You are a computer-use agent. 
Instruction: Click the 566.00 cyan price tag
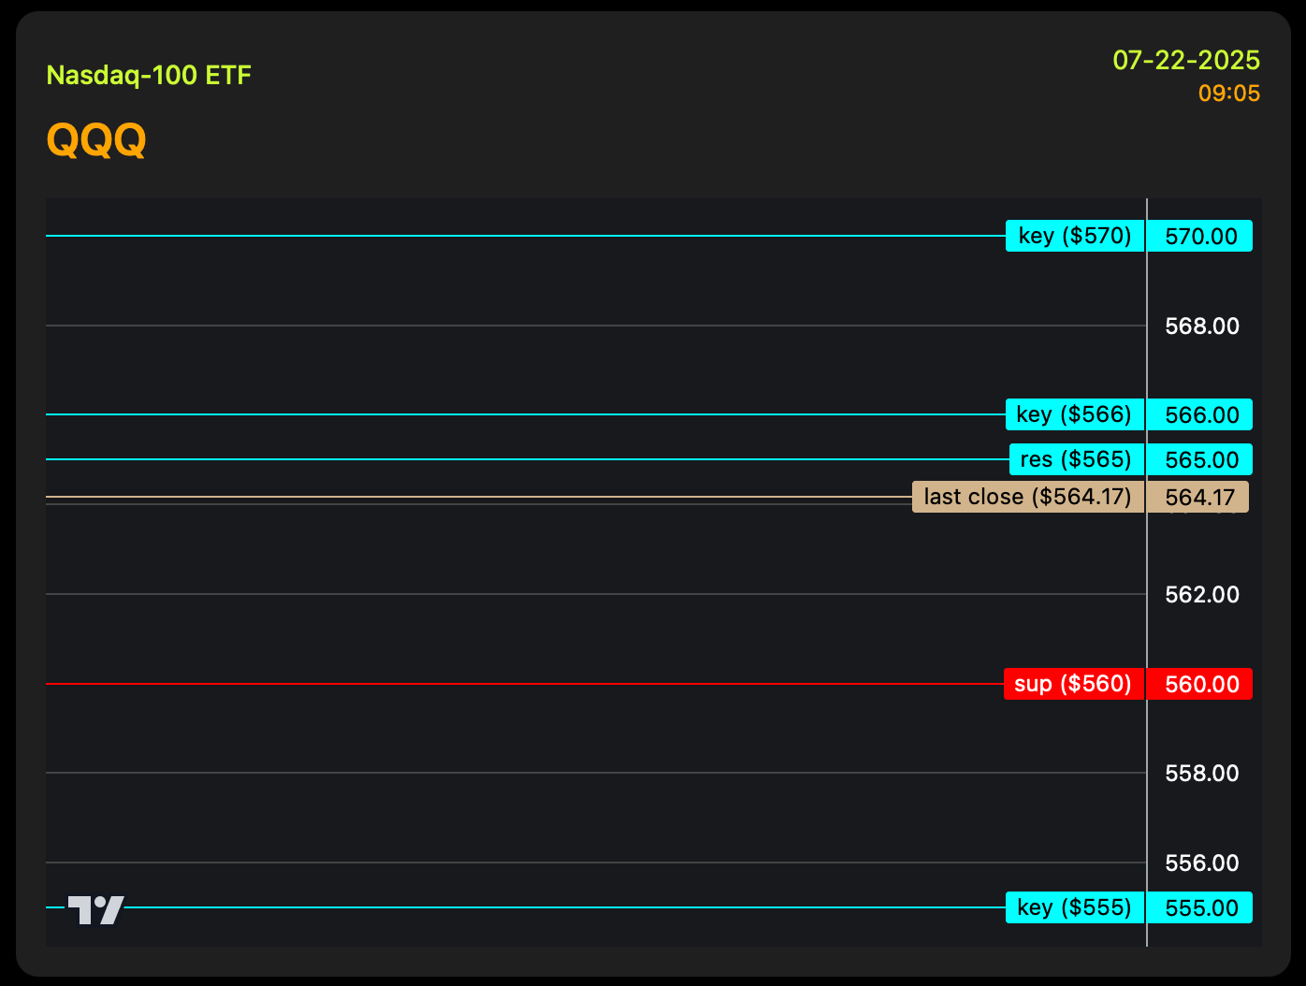(1200, 415)
